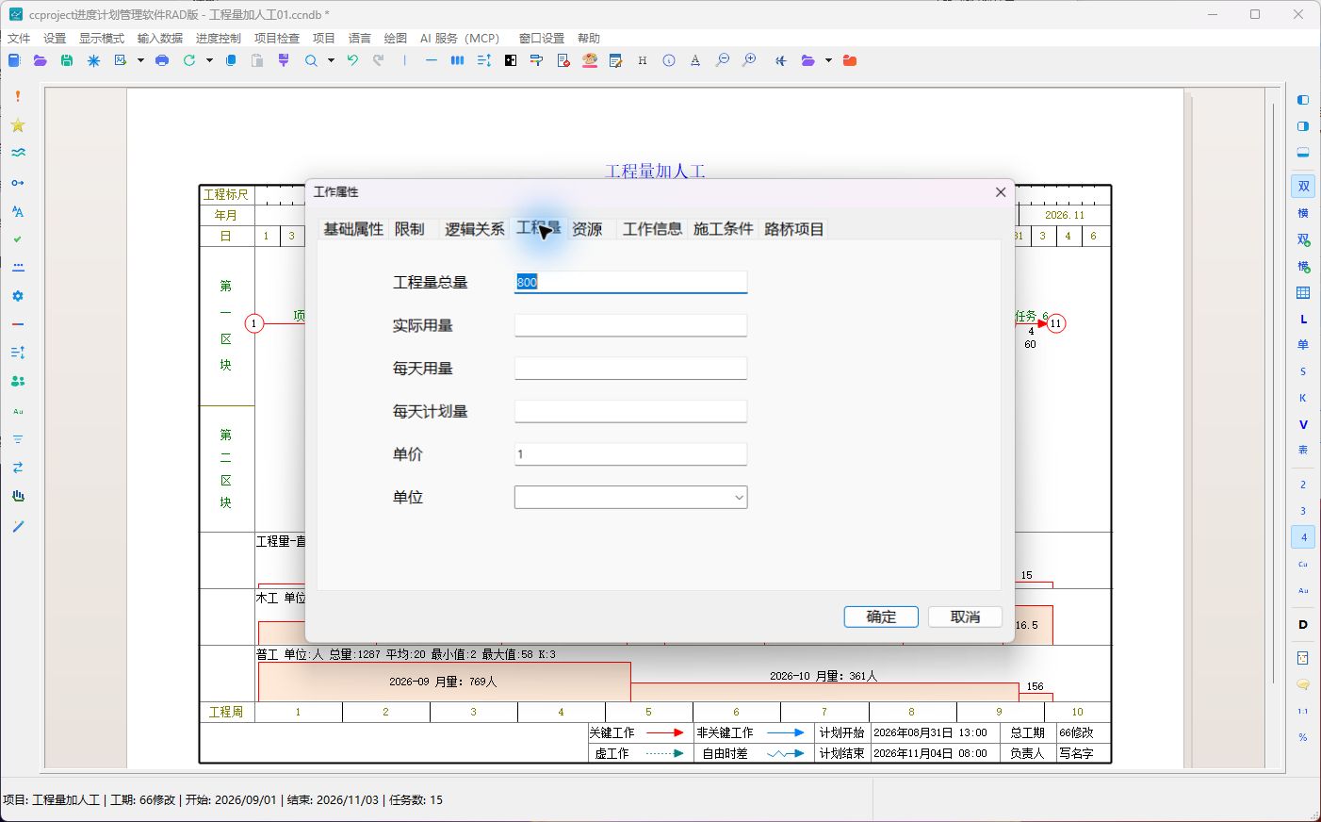This screenshot has width=1321, height=822.
Task: Click the circled info icon
Action: pyautogui.click(x=669, y=60)
